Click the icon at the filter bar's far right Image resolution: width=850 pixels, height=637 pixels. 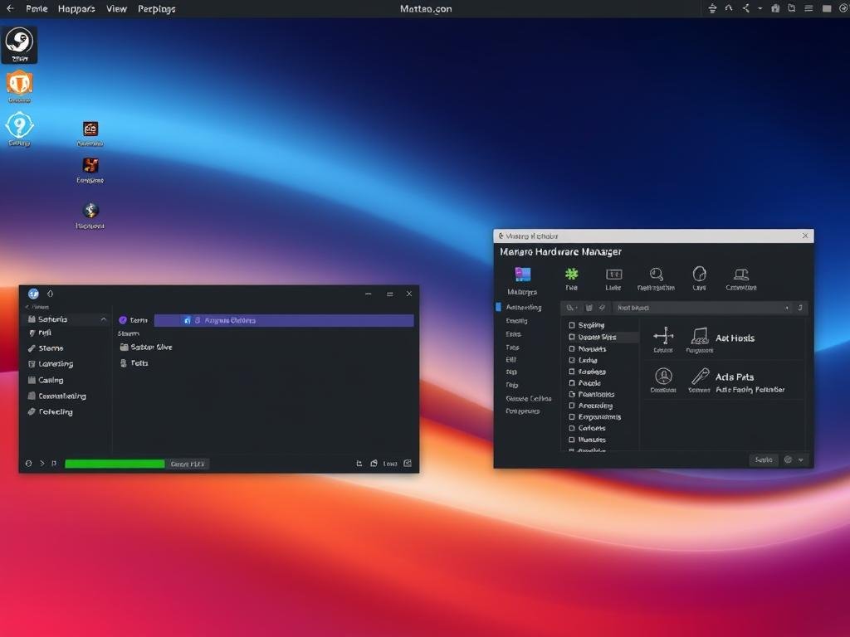[800, 308]
